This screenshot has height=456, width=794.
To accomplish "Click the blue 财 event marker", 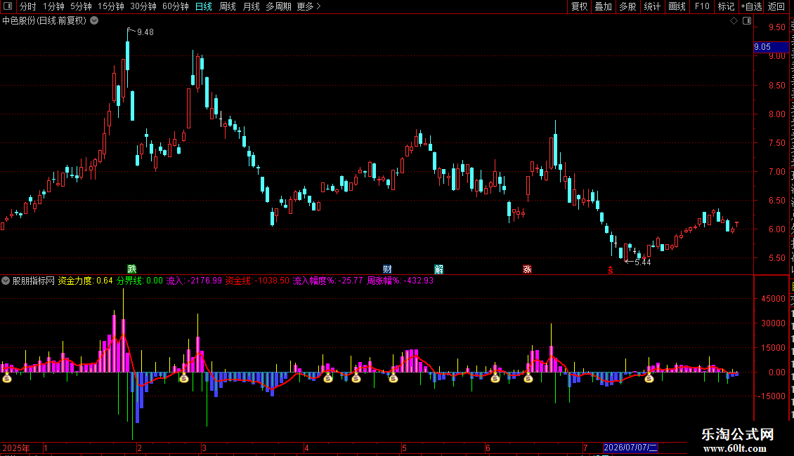I will tap(387, 269).
